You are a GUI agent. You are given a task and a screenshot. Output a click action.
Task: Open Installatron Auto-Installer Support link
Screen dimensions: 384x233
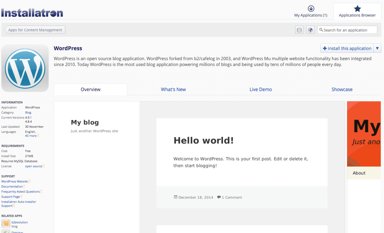click(19, 204)
